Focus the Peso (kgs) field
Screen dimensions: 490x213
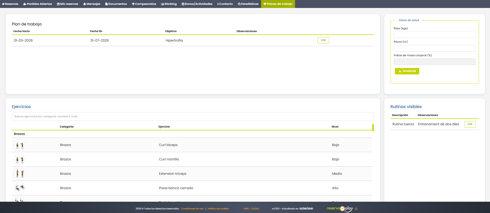(435, 35)
